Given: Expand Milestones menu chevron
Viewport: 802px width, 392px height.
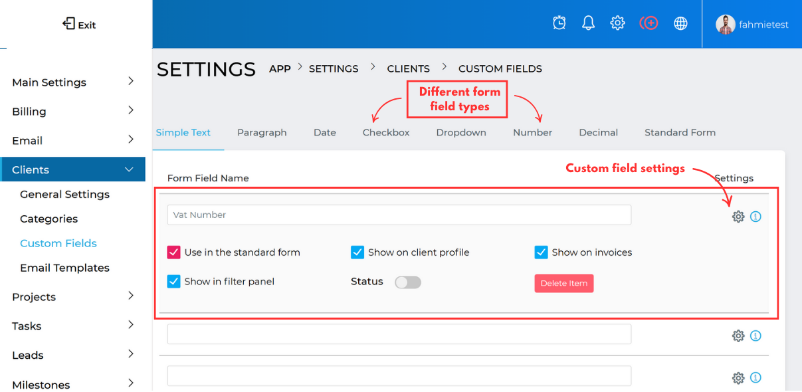Looking at the screenshot, I should pyautogui.click(x=131, y=383).
